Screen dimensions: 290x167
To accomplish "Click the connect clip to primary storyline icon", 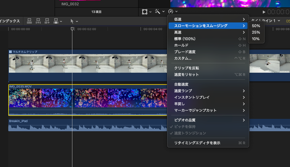I will (x=29, y=21).
